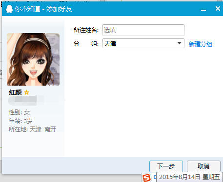223x182 pixels.
Task: Click the 性别: 女 info line
Action: click(x=19, y=112)
